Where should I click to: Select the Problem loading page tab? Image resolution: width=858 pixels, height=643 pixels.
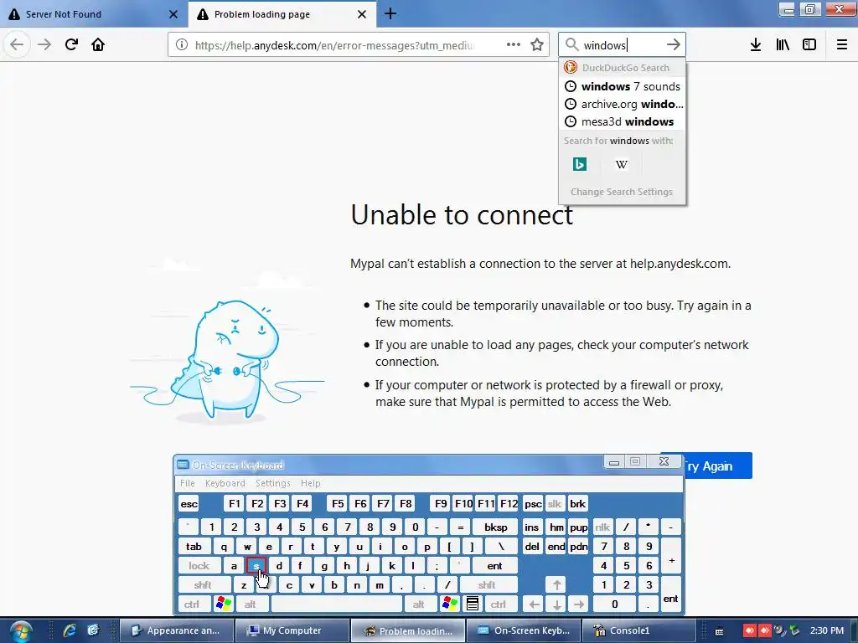pos(282,14)
